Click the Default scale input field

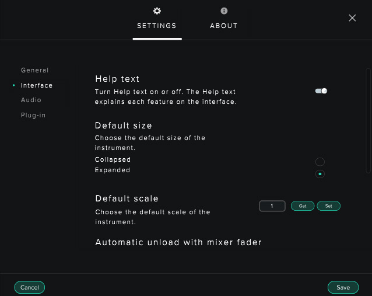click(272, 206)
